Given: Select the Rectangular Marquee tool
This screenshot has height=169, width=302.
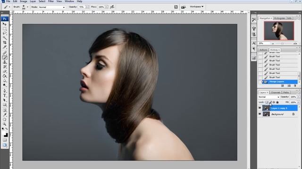Looking at the screenshot, I should click(5, 29).
